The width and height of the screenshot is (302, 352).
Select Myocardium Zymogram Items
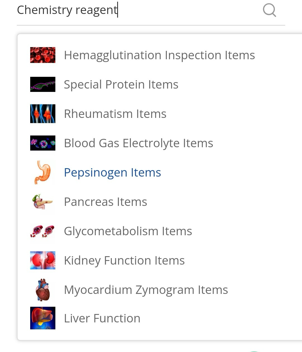pyautogui.click(x=146, y=290)
